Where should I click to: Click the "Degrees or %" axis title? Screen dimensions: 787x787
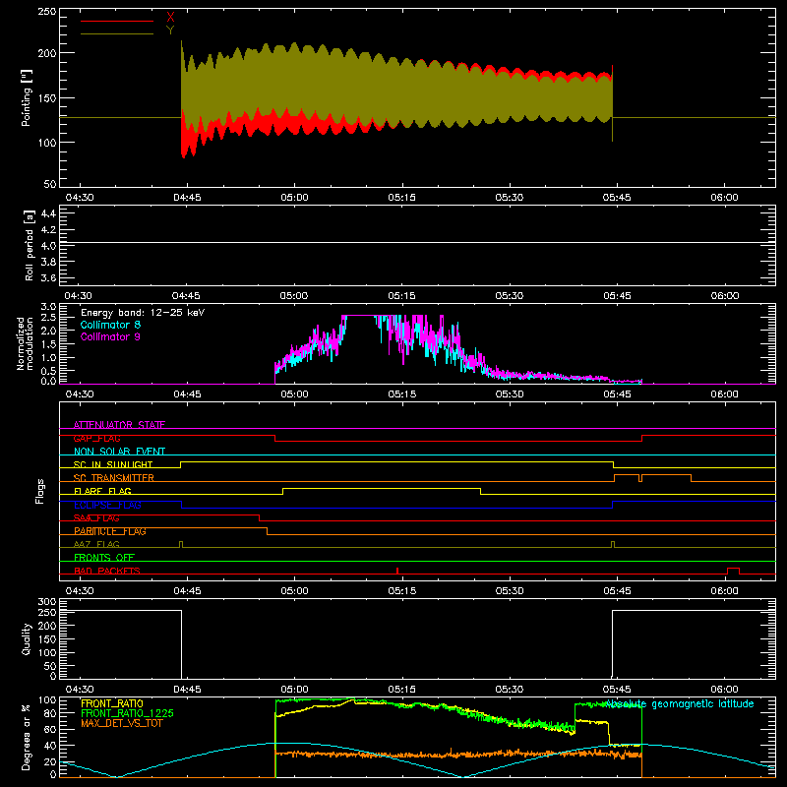click(x=27, y=737)
